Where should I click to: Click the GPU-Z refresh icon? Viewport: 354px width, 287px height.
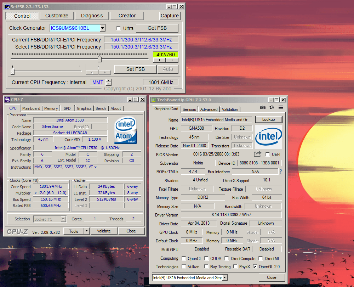tap(271, 107)
